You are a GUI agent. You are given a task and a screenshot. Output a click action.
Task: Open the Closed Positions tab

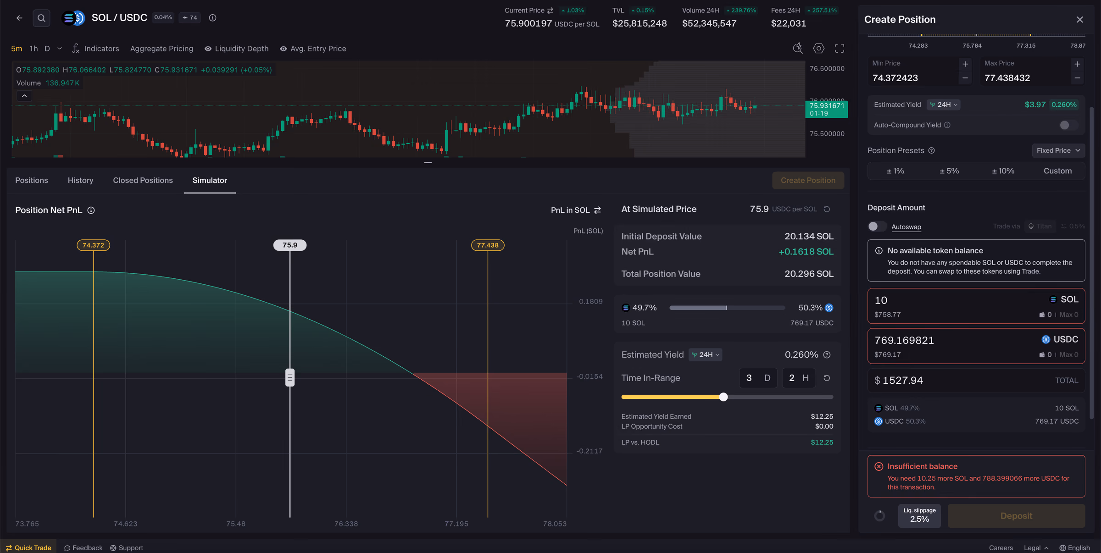[143, 180]
